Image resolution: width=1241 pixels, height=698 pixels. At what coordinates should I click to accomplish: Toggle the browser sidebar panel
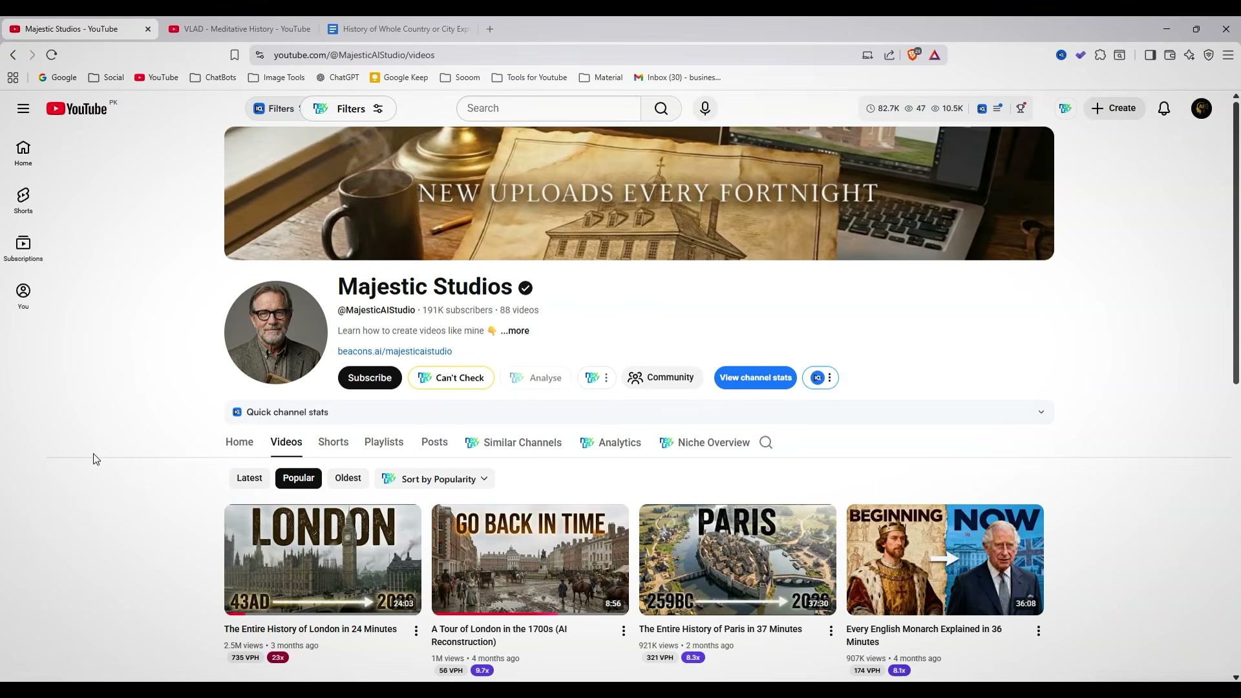click(x=1150, y=55)
